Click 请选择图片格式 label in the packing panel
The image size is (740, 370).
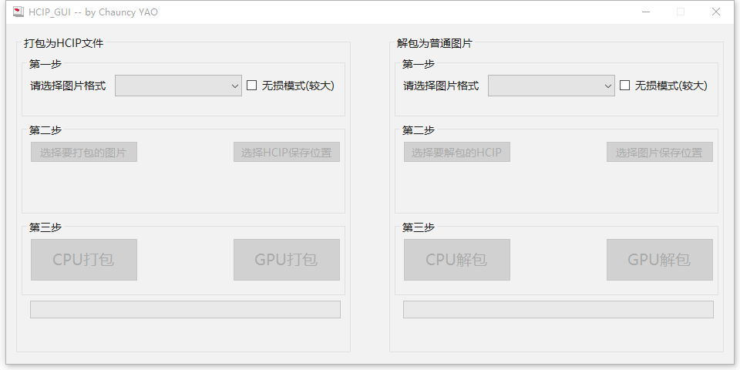pyautogui.click(x=68, y=86)
